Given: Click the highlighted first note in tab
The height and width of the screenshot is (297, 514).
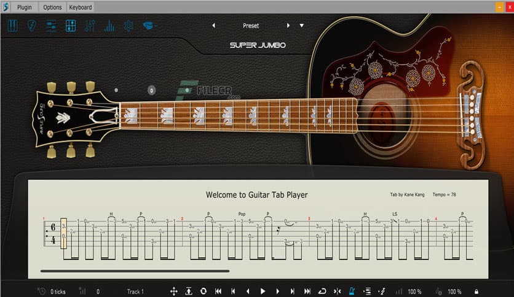Looking at the screenshot, I should (x=63, y=233).
